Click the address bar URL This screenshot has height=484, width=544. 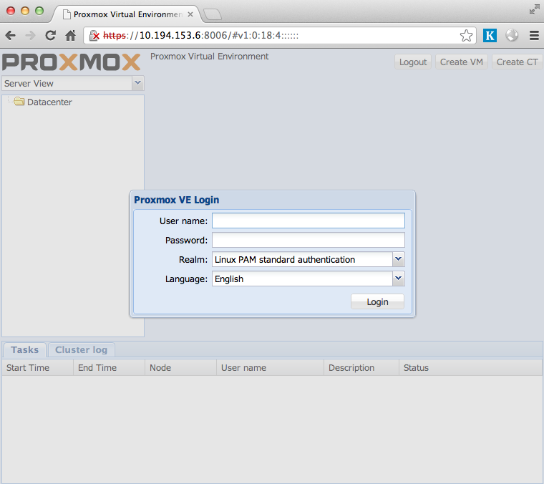[201, 35]
